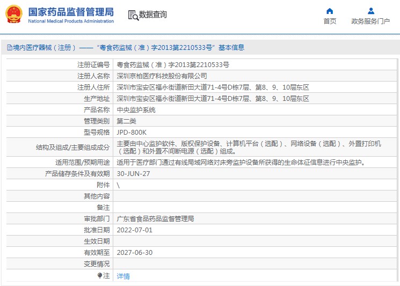Select registrant name 深圳京柏医疗科技股份有限公司
The height and width of the screenshot is (286, 400).
[162, 76]
